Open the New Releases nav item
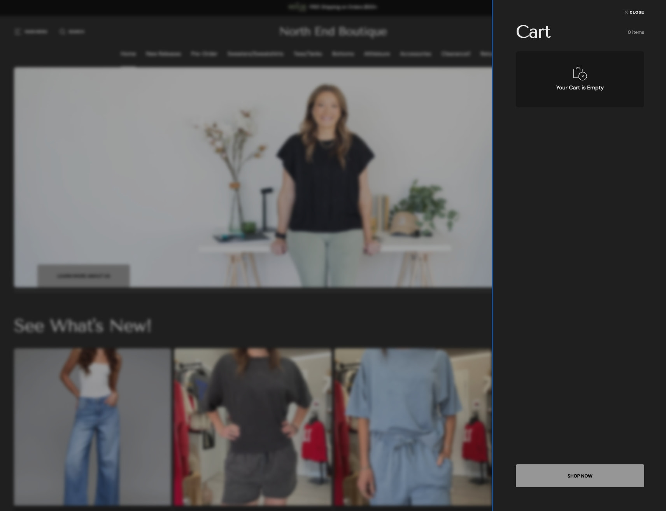Viewport: 666px width, 511px height. pyautogui.click(x=163, y=54)
